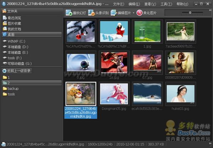213x148 pixels.
Task: Click the 1.jpg filename label
Action: (147, 47)
